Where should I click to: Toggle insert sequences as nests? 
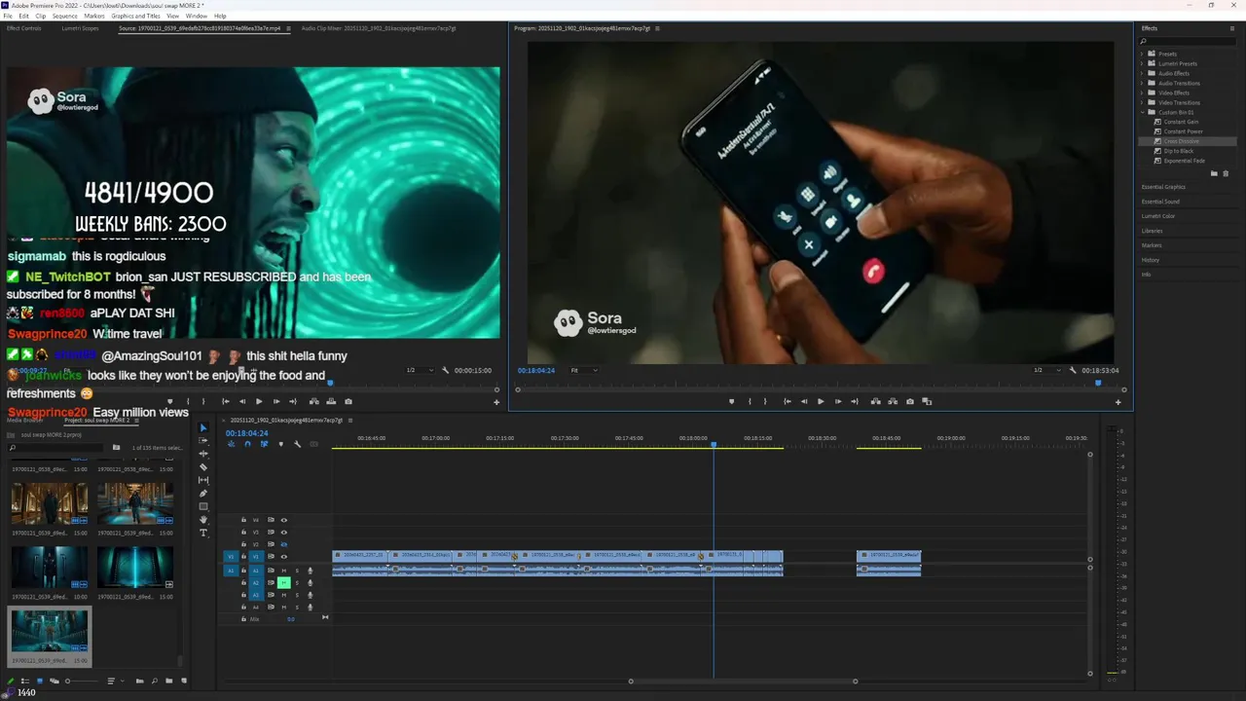click(x=231, y=444)
